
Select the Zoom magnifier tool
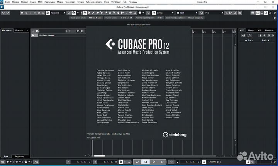(x=114, y=13)
